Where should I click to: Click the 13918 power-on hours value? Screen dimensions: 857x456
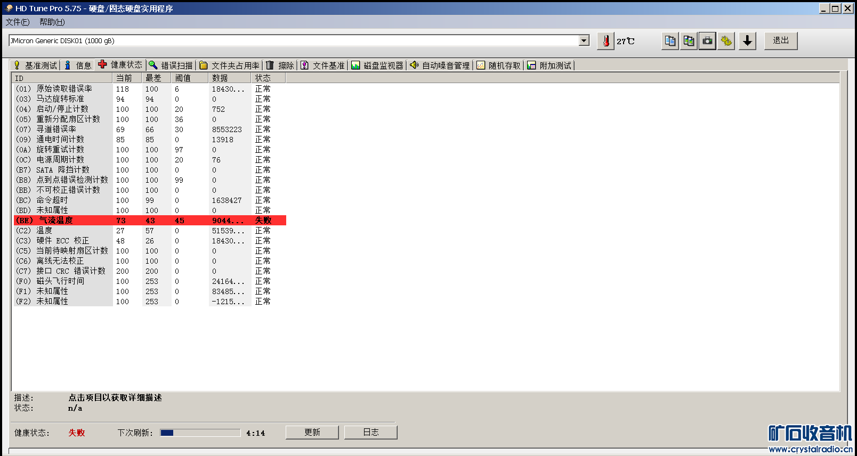click(x=223, y=140)
